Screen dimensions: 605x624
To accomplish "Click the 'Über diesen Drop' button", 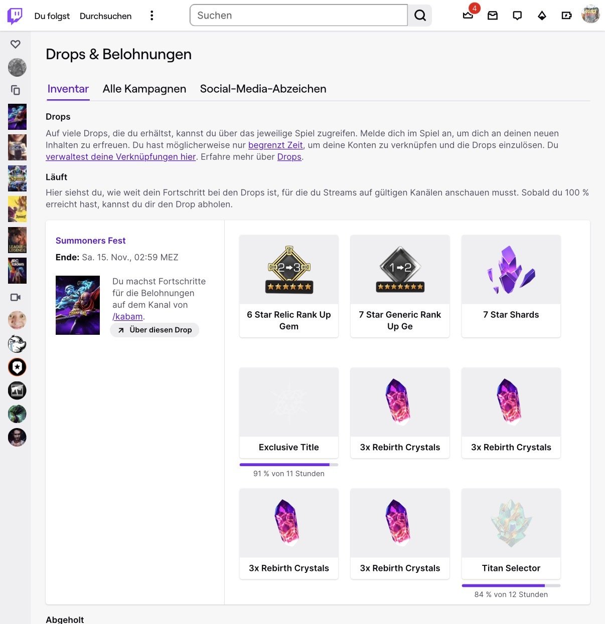I will click(155, 330).
